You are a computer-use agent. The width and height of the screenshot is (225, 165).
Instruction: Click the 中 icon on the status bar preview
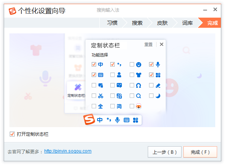tap(100, 120)
